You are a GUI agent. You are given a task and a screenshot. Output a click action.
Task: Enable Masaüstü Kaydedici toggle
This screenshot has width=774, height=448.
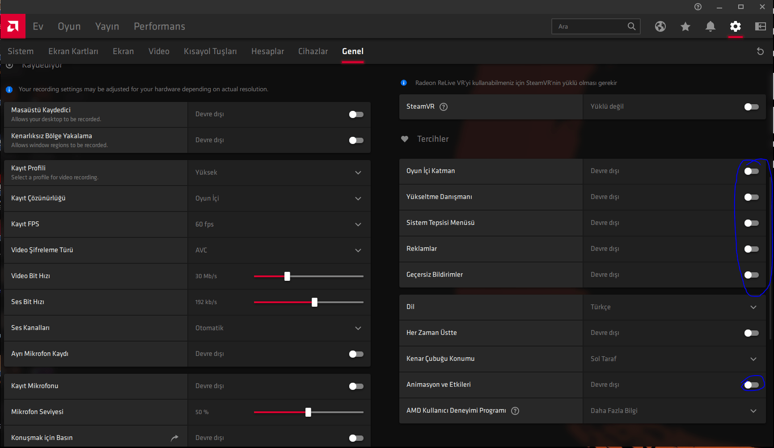point(356,114)
